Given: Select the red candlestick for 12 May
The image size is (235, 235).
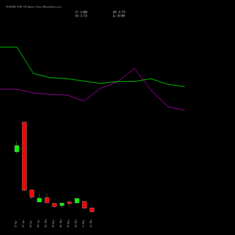Looking at the screenshot, I should click(x=92, y=210).
